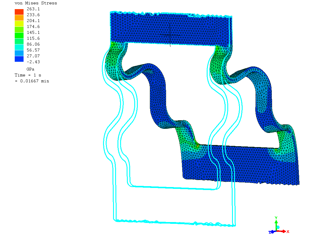This screenshot has height=245, width=313.
Task: Select the legend value 27.07
Action: click(x=33, y=56)
